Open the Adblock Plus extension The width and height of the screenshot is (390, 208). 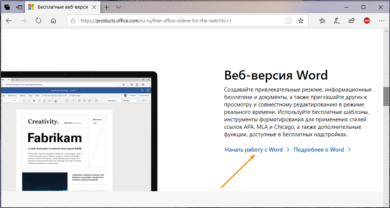[366, 21]
